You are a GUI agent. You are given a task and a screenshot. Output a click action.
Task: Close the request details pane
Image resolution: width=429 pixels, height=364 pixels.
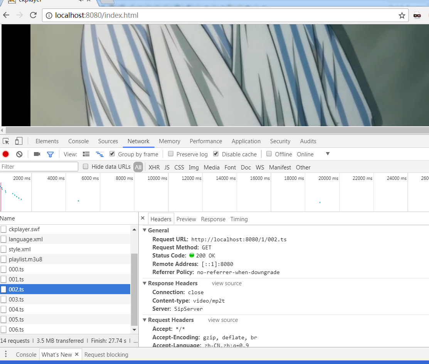click(x=143, y=218)
